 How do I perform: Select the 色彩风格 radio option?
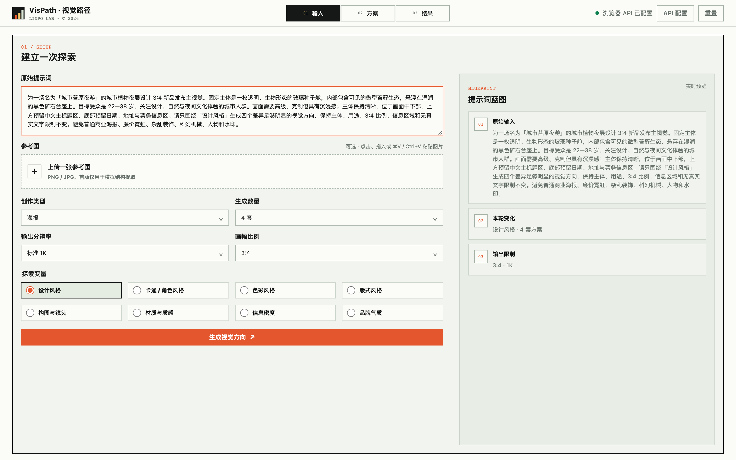(285, 290)
